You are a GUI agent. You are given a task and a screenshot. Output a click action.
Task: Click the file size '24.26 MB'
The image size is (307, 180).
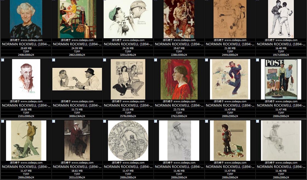[128, 48]
